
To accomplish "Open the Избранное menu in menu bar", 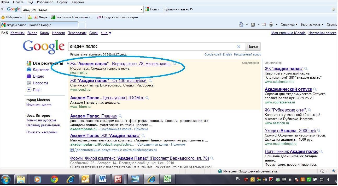I will tap(45, 2).
